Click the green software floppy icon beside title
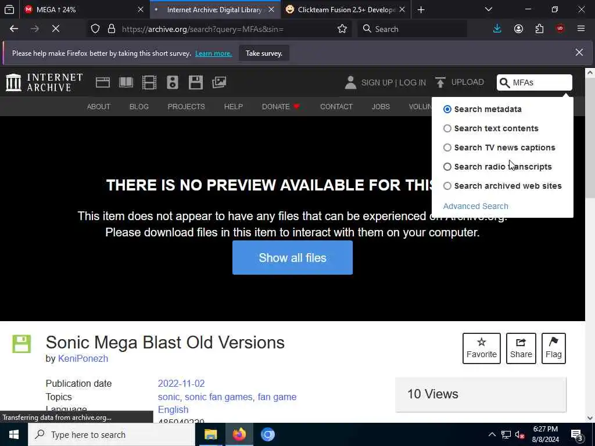Viewport: 595px width, 446px height. [x=21, y=344]
